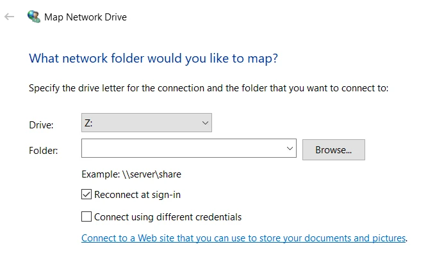Enable Connect using different credentials checkbox
This screenshot has width=435, height=258.
click(x=87, y=216)
